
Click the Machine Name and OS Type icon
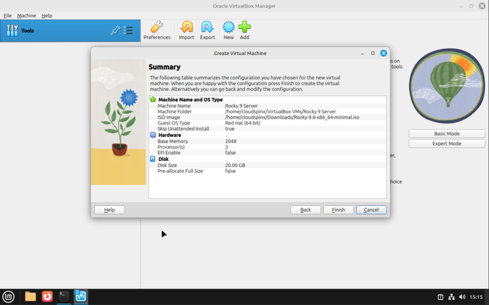(x=153, y=100)
